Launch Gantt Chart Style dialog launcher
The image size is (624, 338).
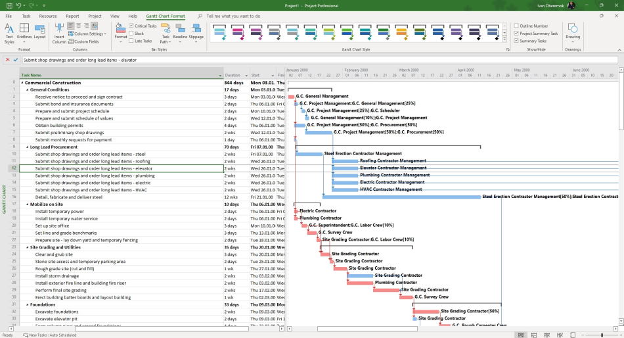pyautogui.click(x=507, y=49)
